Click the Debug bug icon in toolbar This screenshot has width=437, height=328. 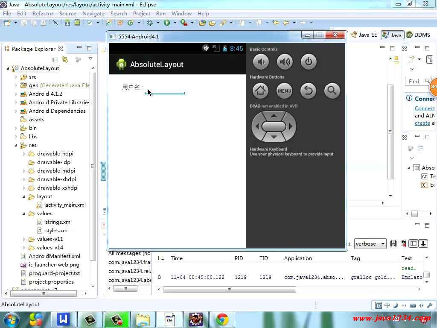click(x=150, y=23)
